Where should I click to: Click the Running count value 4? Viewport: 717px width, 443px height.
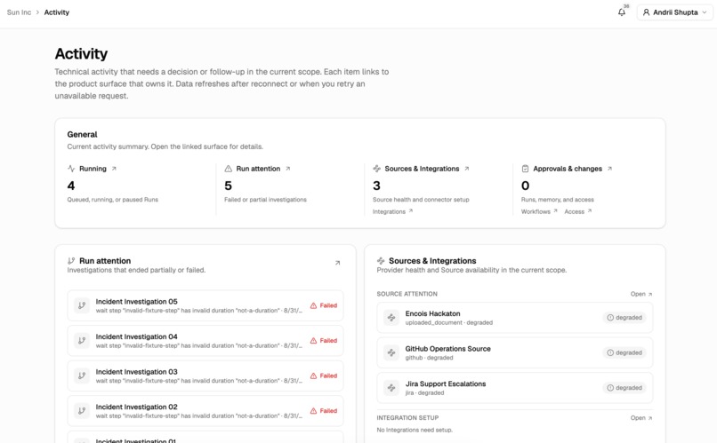pos(71,186)
